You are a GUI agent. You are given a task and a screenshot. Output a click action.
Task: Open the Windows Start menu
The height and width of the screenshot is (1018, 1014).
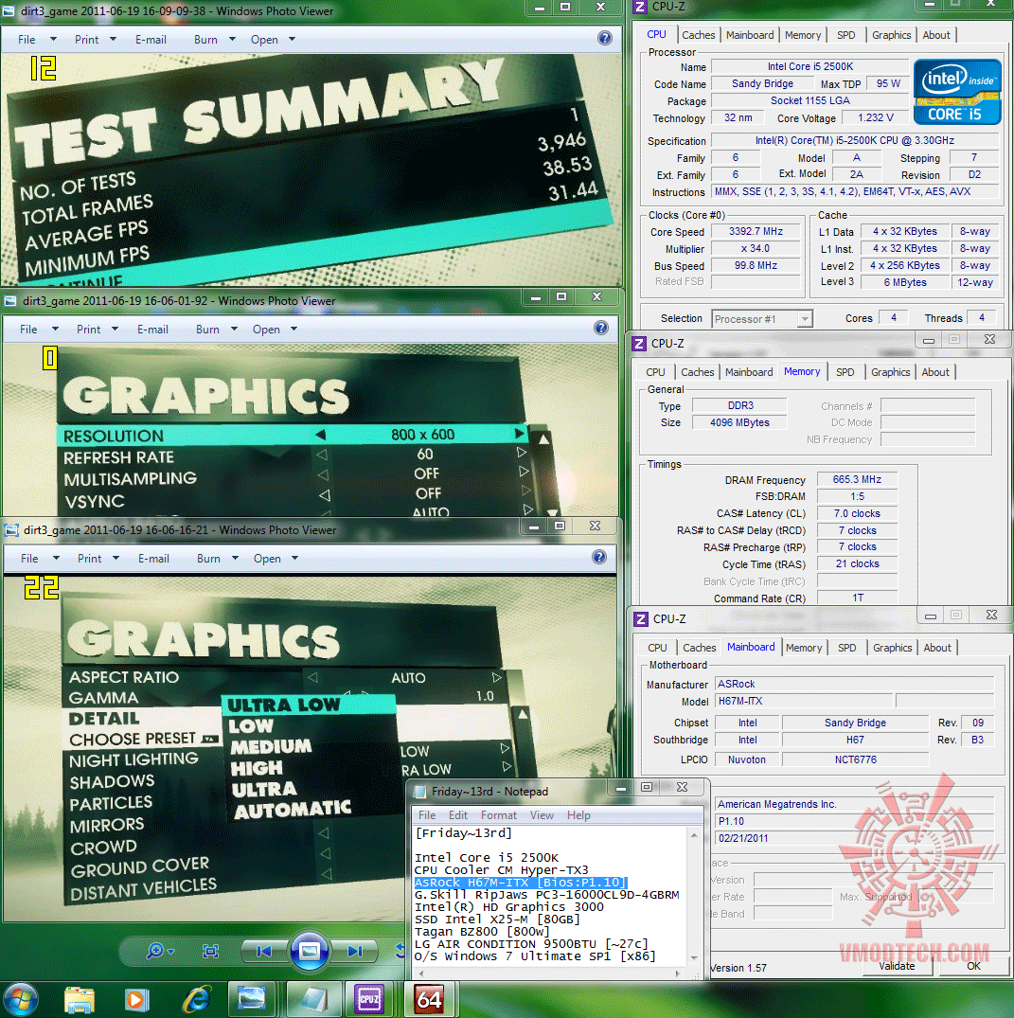pos(20,999)
